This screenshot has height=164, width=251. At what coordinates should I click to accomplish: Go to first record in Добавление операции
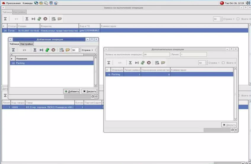[13, 50]
